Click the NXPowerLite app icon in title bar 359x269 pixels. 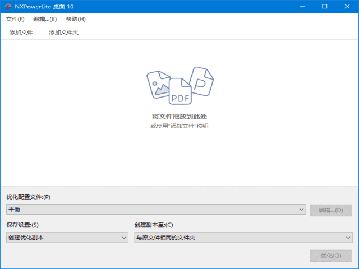click(7, 6)
